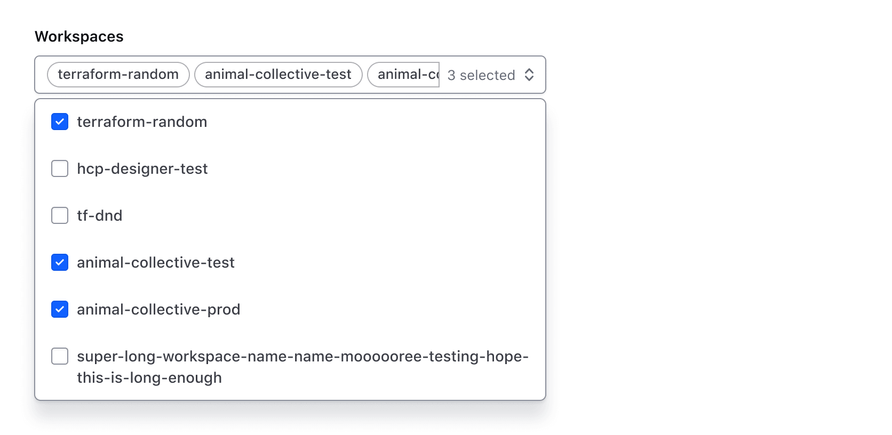Viewport: 892px width, 435px height.
Task: Uncheck the terraform-random checkbox
Action: 59,122
